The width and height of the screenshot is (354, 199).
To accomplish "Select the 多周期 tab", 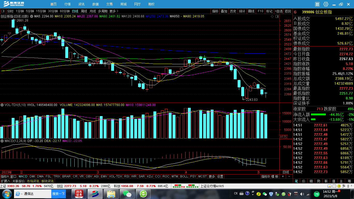I will [x=103, y=11].
